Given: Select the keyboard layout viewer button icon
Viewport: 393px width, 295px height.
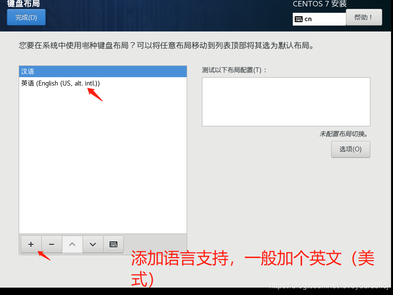Looking at the screenshot, I should coord(113,244).
